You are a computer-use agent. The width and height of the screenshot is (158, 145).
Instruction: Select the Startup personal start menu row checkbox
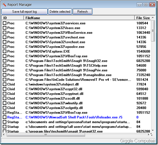tap(5, 122)
